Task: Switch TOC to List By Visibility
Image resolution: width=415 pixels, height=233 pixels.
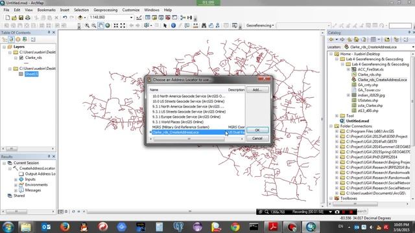Action: [18, 39]
